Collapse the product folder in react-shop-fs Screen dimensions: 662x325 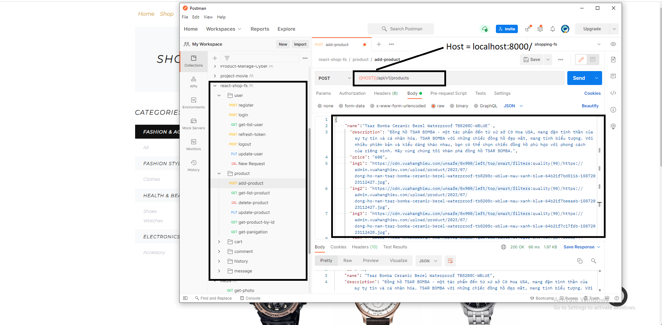pyautogui.click(x=219, y=173)
